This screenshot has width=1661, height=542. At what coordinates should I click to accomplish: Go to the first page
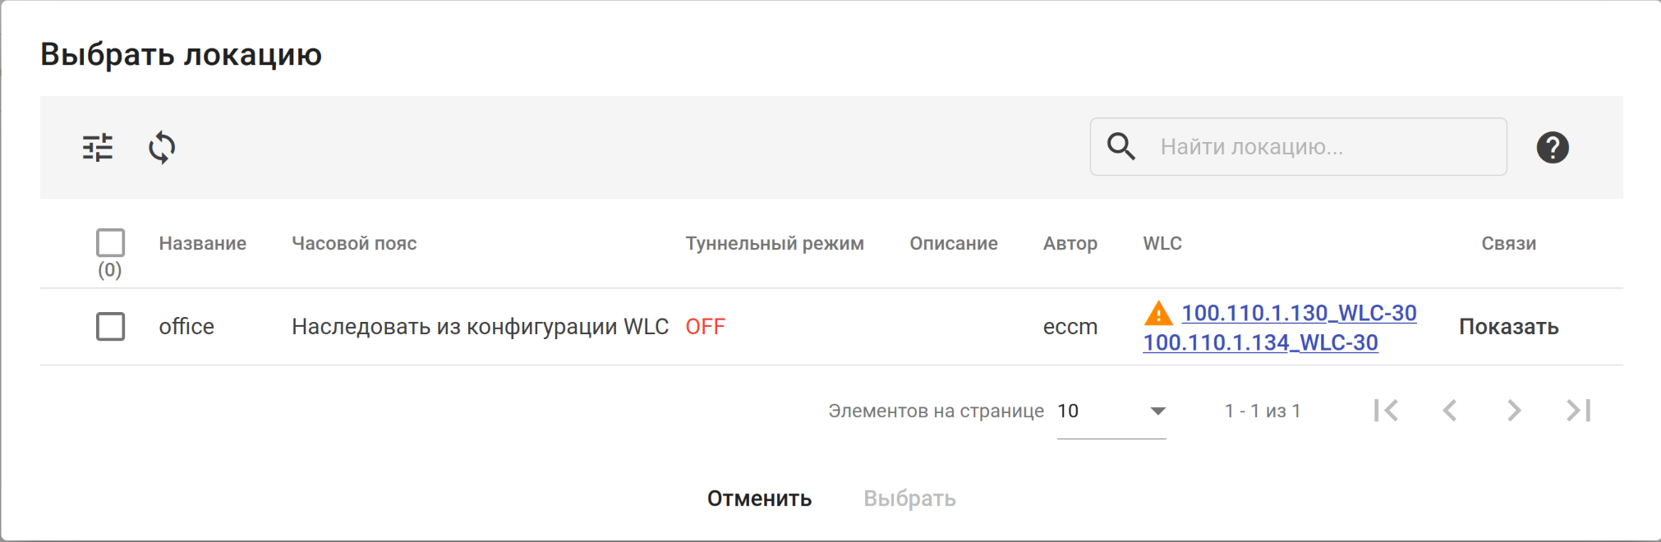1386,411
